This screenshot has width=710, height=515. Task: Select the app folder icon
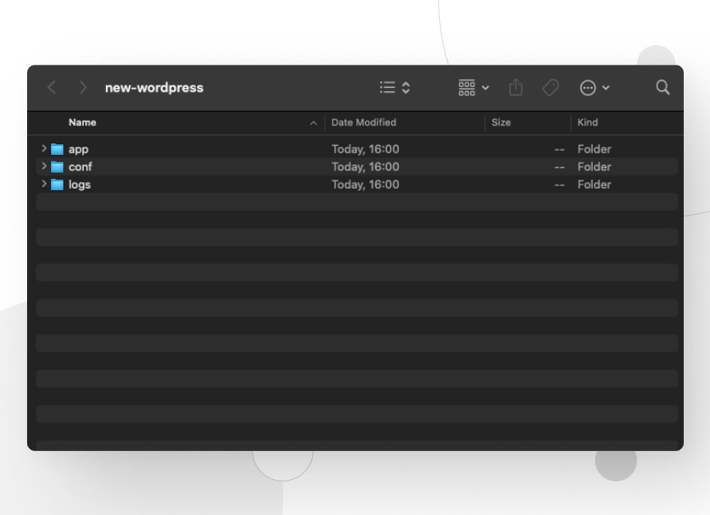click(57, 149)
